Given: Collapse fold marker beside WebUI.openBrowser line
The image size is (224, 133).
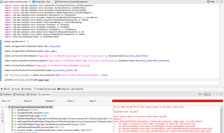Looking at the screenshot, I should [x=4, y=42].
